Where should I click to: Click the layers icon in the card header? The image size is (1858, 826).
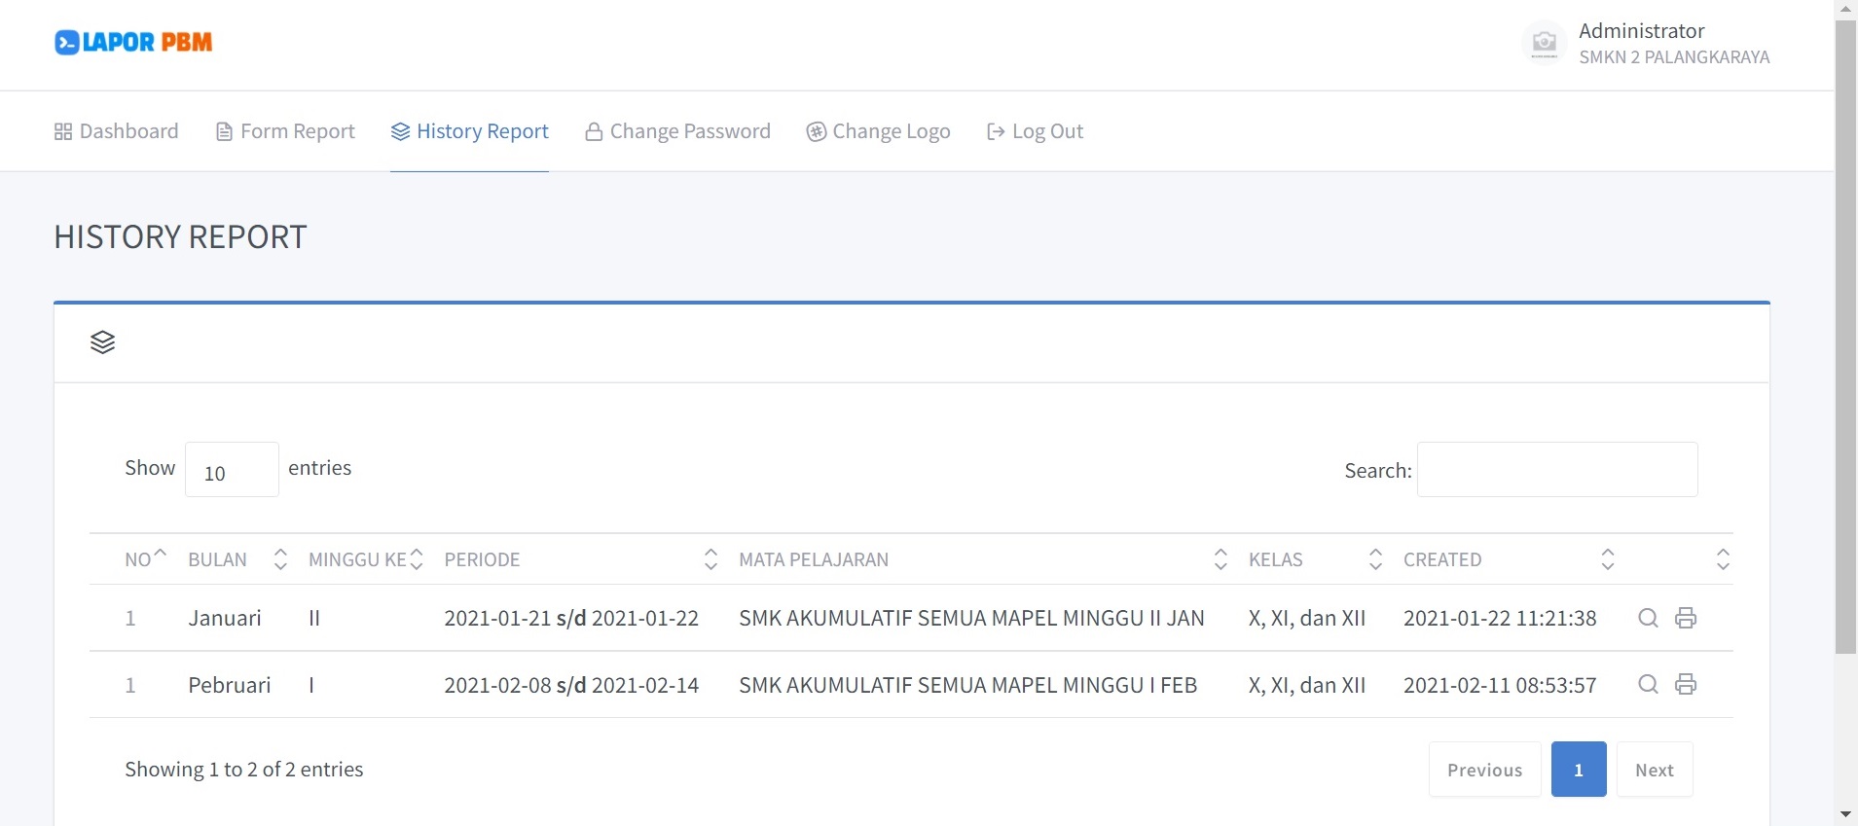point(102,342)
